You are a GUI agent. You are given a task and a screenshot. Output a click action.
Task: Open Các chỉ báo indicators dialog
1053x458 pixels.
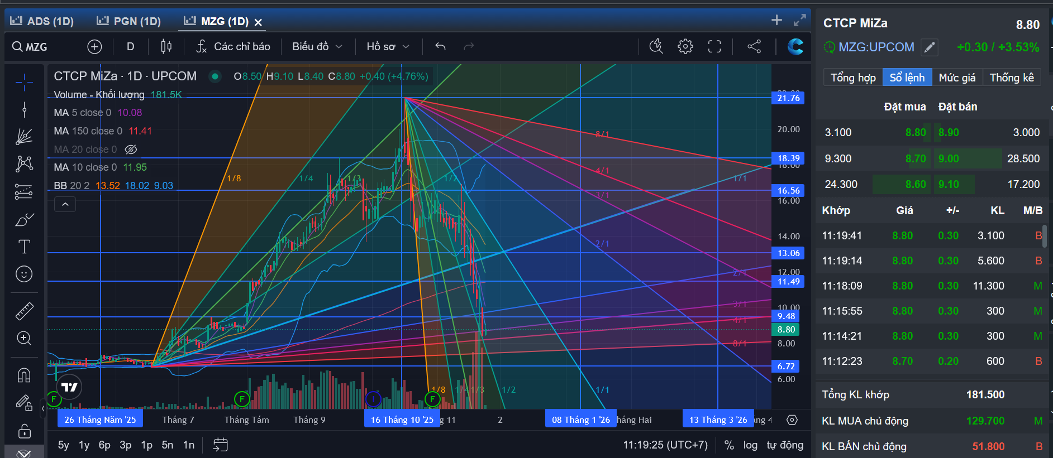pos(233,47)
